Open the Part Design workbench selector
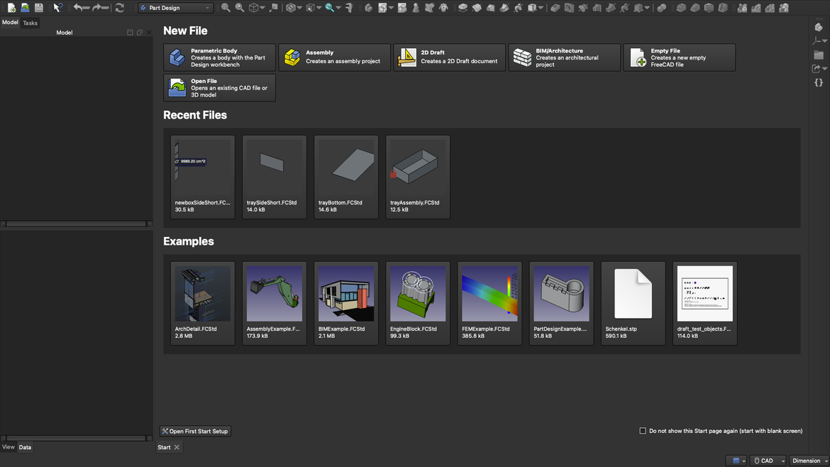The width and height of the screenshot is (830, 467). click(x=174, y=6)
